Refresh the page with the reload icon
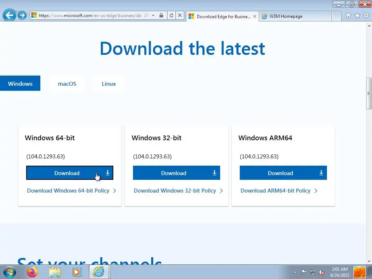This screenshot has height=279, width=372. tap(171, 15)
